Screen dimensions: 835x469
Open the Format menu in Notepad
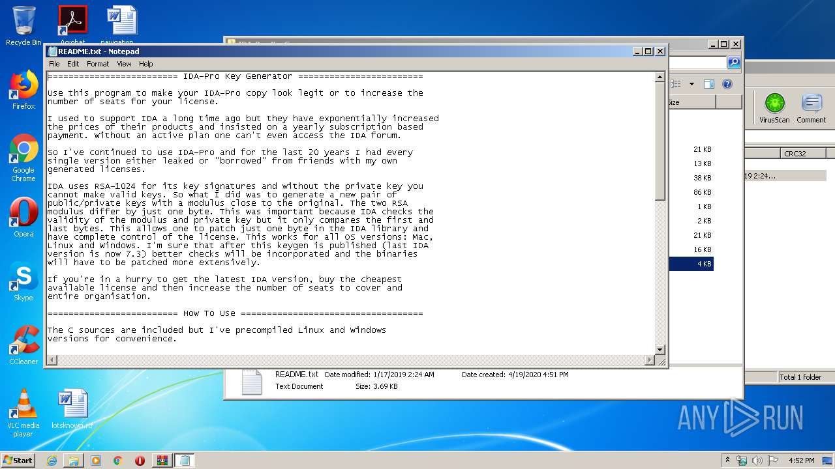(98, 64)
